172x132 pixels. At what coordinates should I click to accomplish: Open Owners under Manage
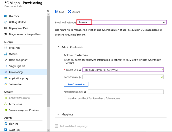click(13, 54)
